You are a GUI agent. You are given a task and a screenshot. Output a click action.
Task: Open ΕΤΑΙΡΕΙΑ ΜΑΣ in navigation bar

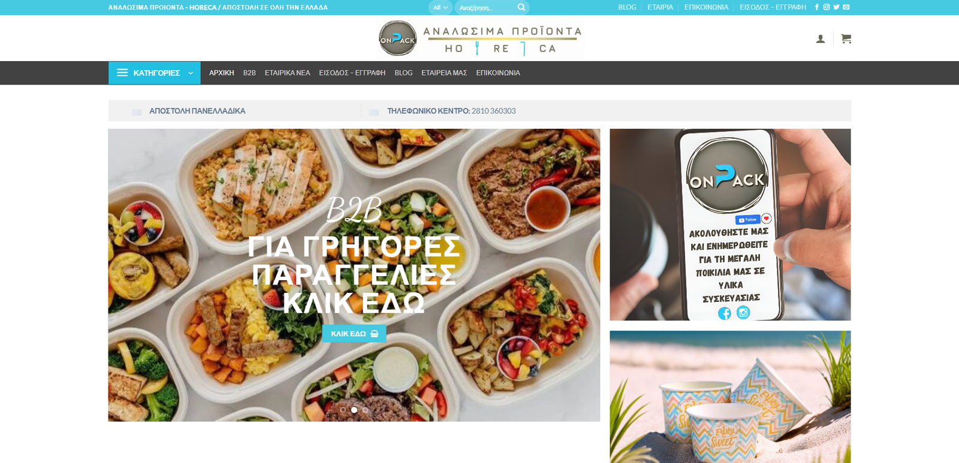[x=444, y=72]
